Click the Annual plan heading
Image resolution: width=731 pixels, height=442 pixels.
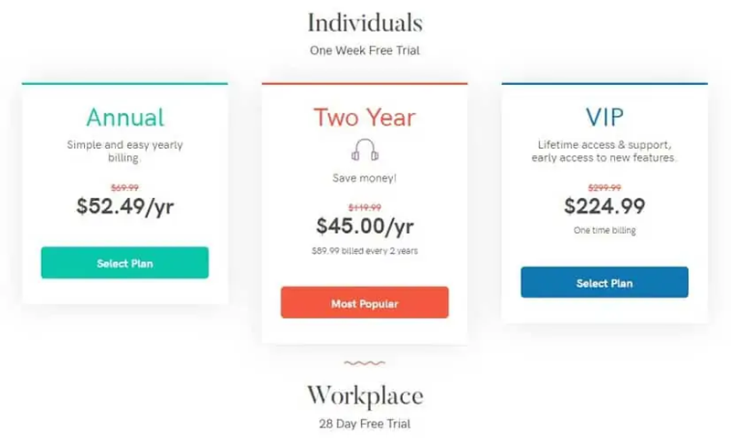click(x=125, y=117)
